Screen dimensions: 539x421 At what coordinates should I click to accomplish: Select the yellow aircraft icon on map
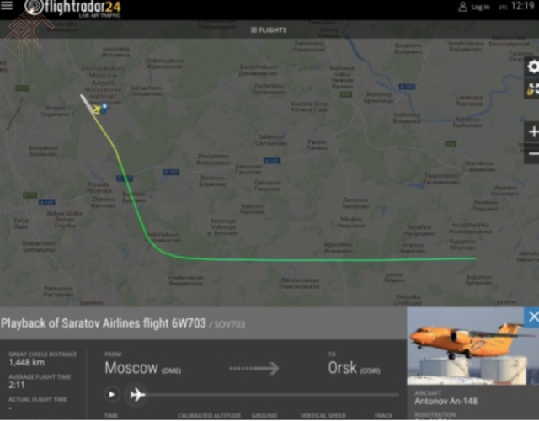point(97,109)
